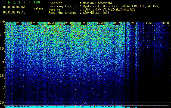Select the 0252 time marker
Screen dimensions: 171x108
(x=35, y=23)
